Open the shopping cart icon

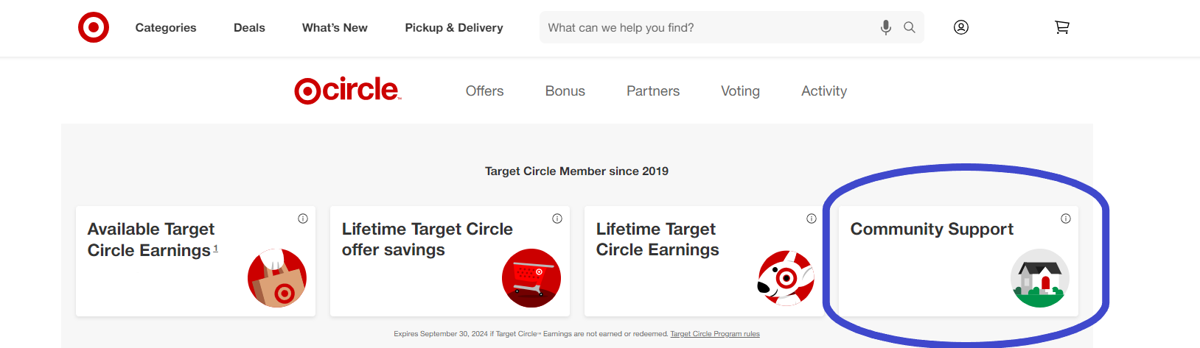pos(1062,27)
